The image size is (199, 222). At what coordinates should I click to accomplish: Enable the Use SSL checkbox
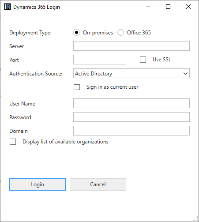pyautogui.click(x=143, y=60)
